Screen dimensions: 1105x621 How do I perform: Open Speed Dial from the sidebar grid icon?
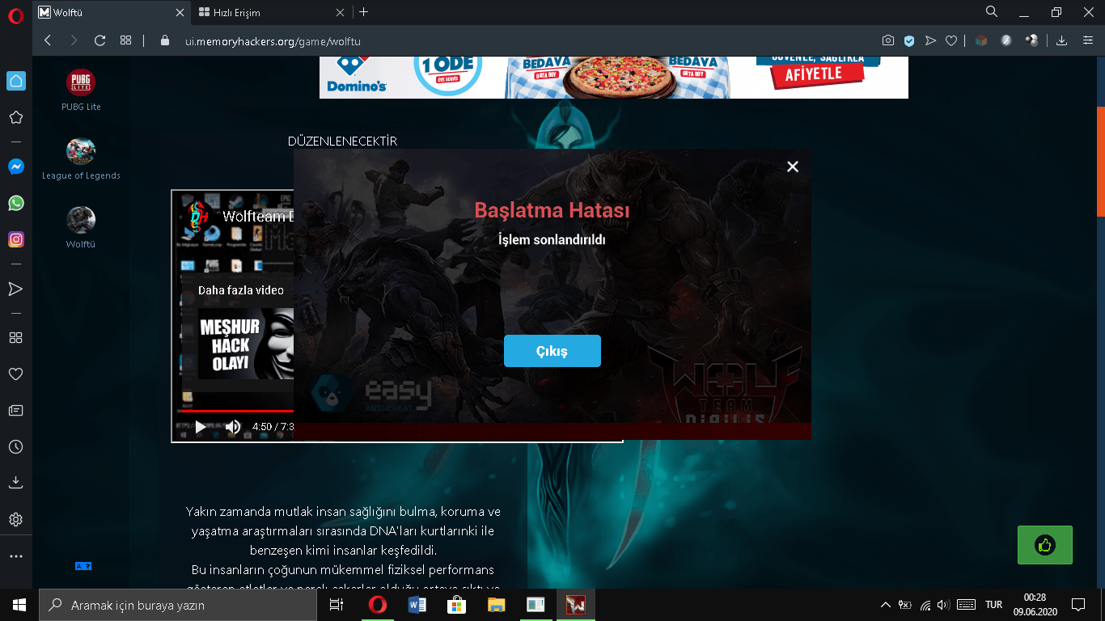coord(15,337)
